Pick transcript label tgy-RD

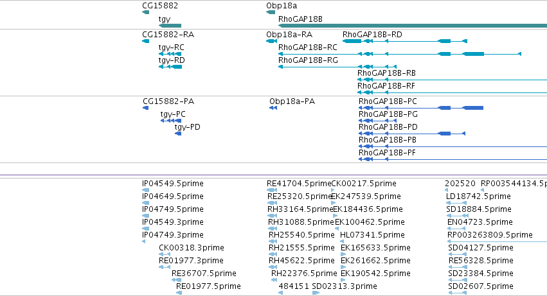pyautogui.click(x=172, y=60)
